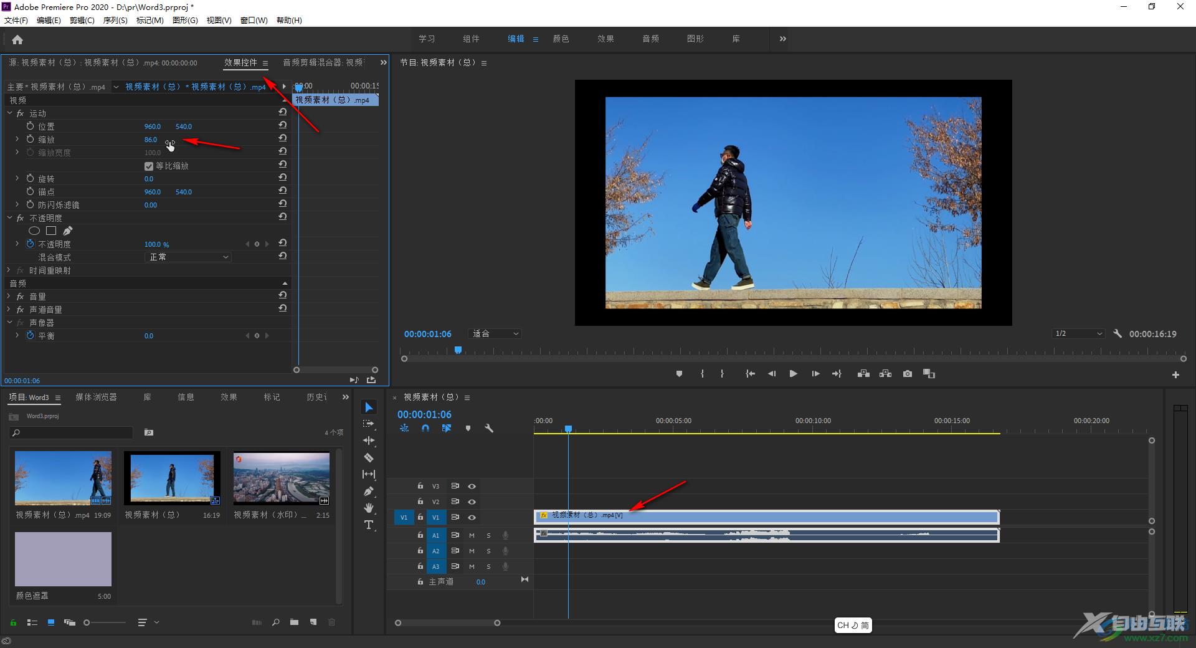Click the Lift button
The width and height of the screenshot is (1196, 648).
point(863,374)
